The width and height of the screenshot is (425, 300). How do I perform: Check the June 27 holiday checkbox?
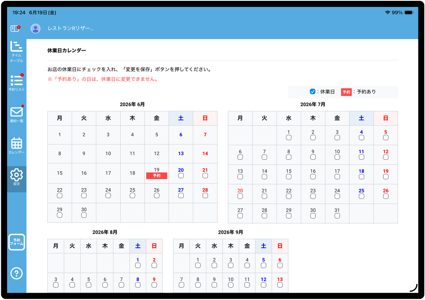pyautogui.click(x=181, y=195)
